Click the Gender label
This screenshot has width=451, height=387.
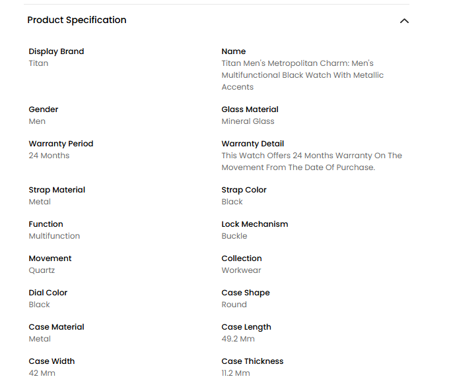coord(44,109)
